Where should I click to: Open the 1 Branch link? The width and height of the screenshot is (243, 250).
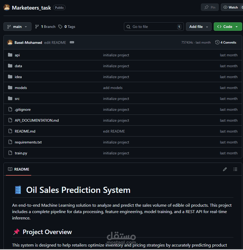[x=45, y=27]
